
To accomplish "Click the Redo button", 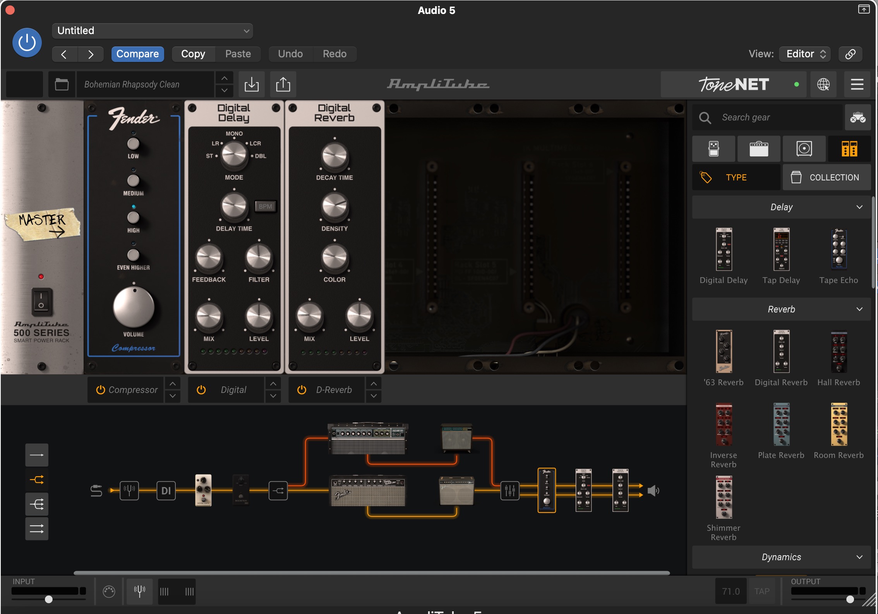I will 334,54.
